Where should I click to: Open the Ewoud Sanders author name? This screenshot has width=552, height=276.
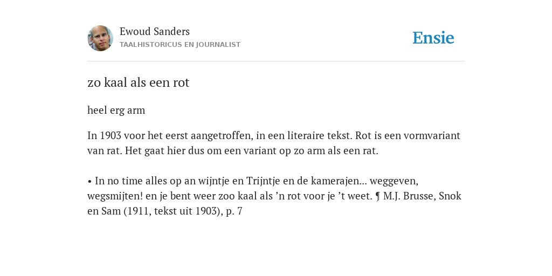click(155, 31)
